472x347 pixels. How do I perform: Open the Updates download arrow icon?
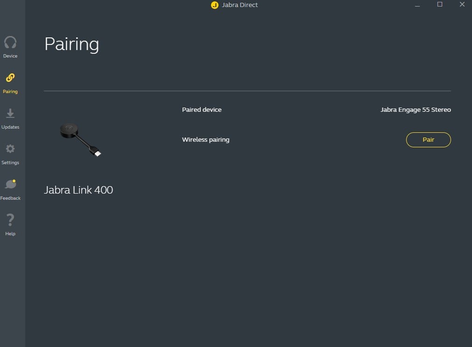(10, 114)
